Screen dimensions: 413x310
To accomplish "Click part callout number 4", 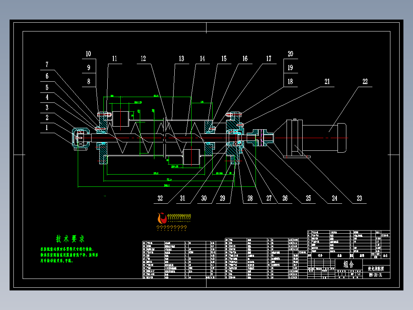I will [x=47, y=97].
